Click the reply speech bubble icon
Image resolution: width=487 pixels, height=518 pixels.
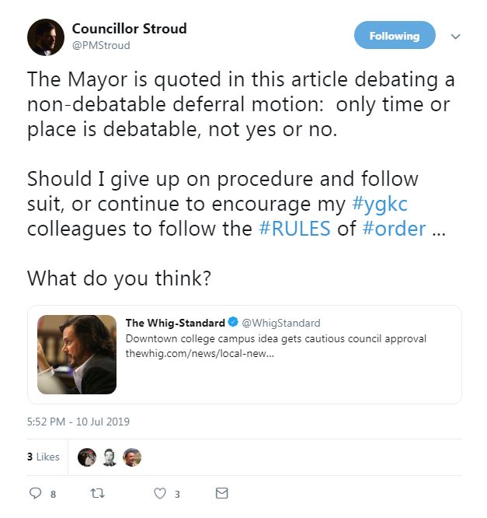point(35,493)
